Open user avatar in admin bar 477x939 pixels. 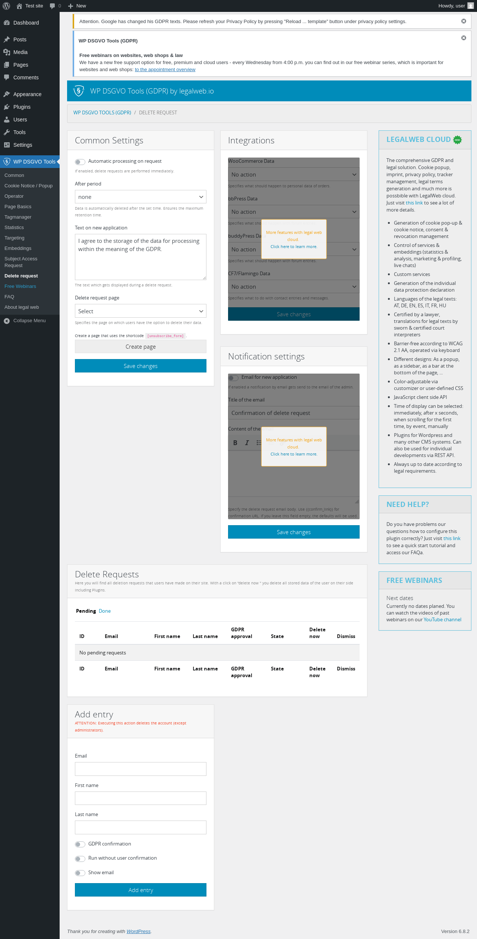point(471,6)
